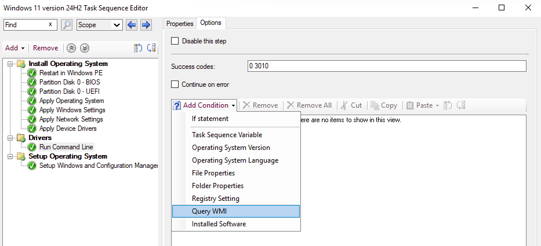Click Remove All in conditions toolbar
This screenshot has width=541, height=246.
[x=309, y=105]
